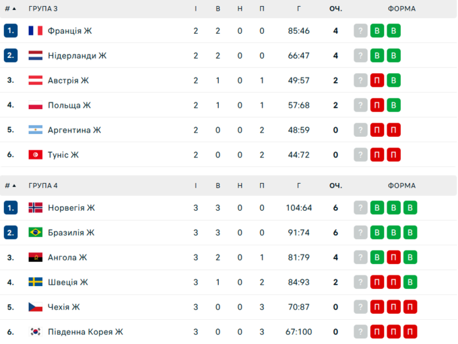This screenshot has width=458, height=344.
Task: Click Norway's gray question mark form badge
Action: [x=361, y=208]
